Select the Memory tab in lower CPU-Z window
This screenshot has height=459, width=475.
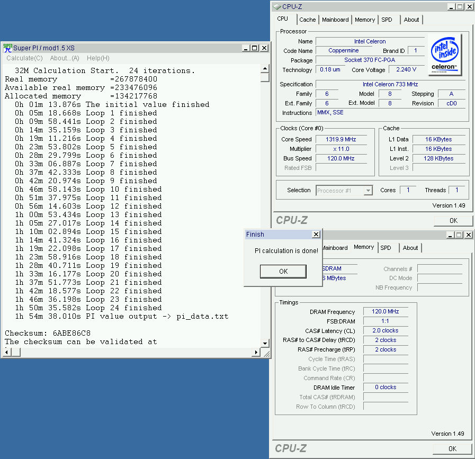[364, 247]
